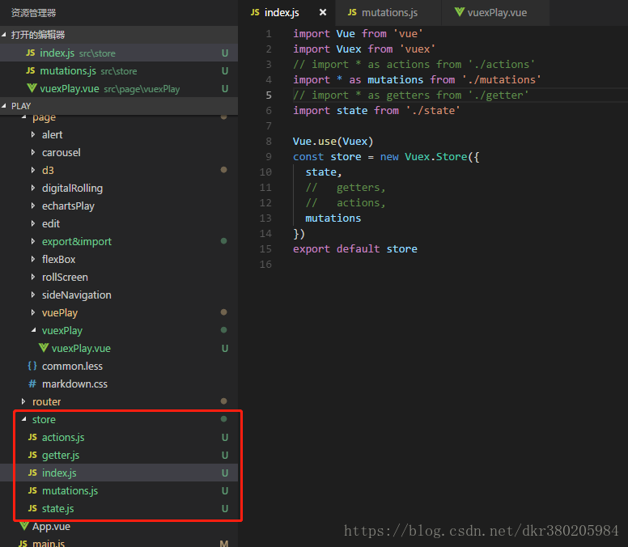This screenshot has height=547, width=628.
Task: Expand the echartsPlay folder
Action: (33, 206)
